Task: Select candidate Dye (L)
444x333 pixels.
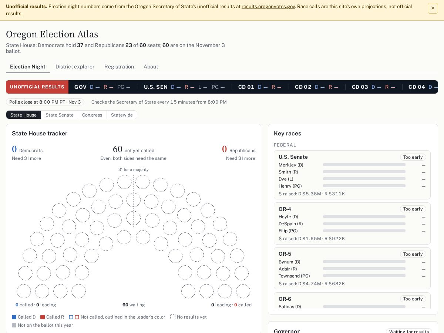Action: pos(286,179)
